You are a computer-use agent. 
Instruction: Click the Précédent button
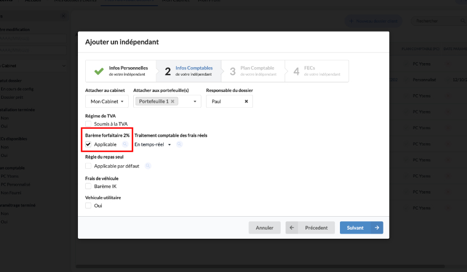(316, 227)
